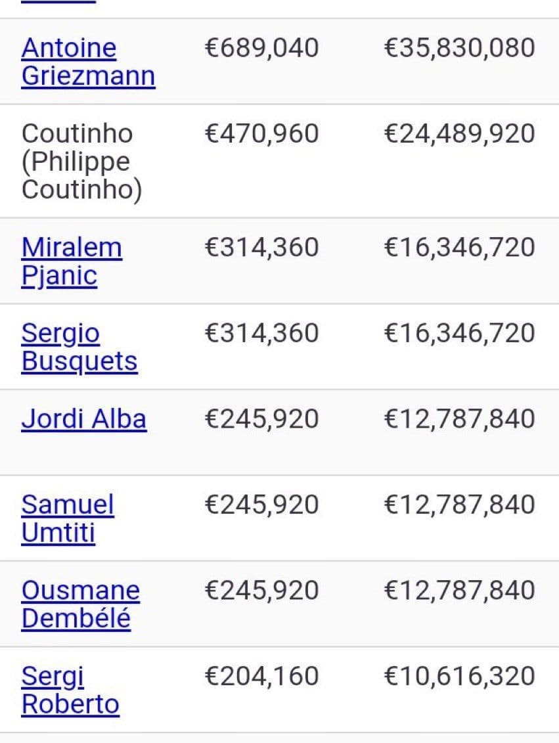Click the Jordi Alba link
This screenshot has width=559, height=743.
83,419
